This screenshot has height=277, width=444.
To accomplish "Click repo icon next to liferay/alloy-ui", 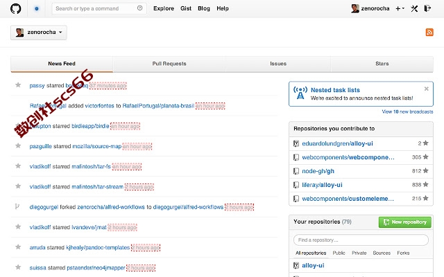I will pyautogui.click(x=296, y=185).
